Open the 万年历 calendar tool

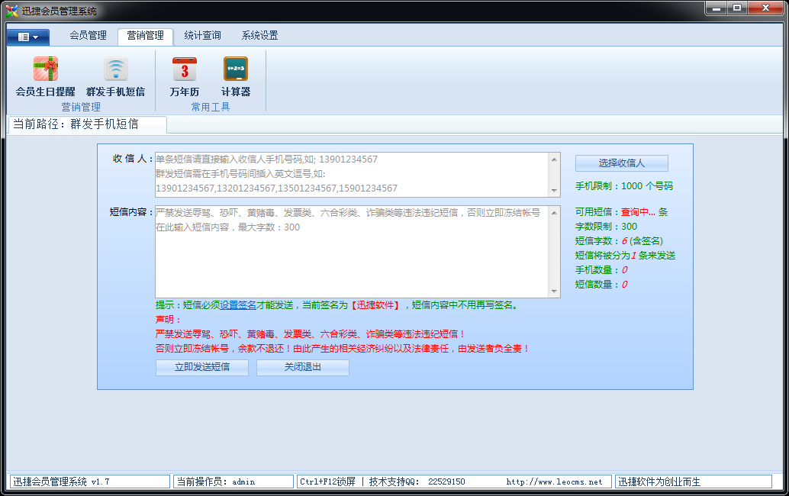(184, 76)
